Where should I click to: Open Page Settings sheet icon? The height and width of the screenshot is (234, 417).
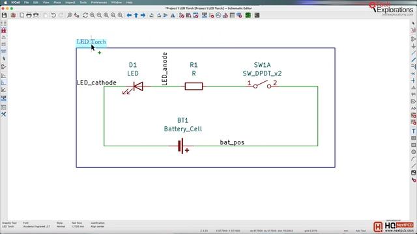22,16
